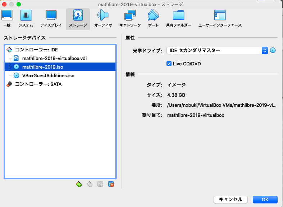Select the mathlibre-2019.iso optical disc entry
This screenshot has width=283, height=207.
(60, 67)
